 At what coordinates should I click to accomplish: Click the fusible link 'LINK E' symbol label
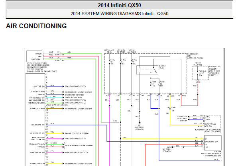(x=203, y=73)
